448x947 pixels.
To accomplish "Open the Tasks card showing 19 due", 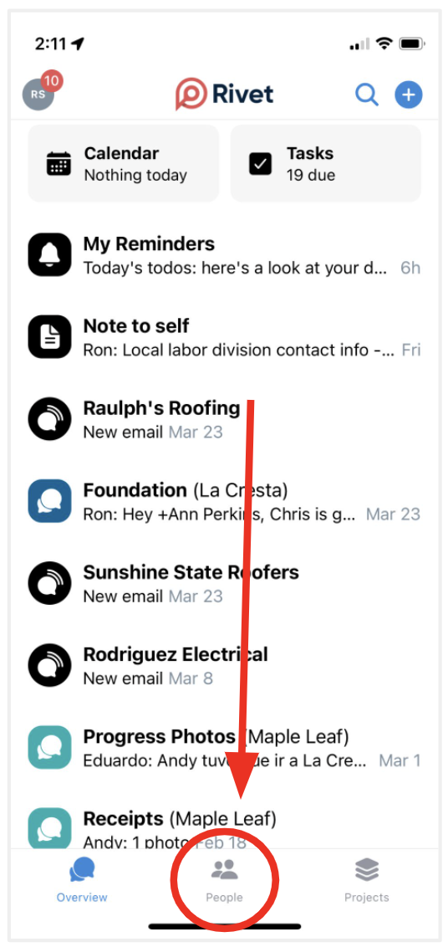I will [325, 164].
